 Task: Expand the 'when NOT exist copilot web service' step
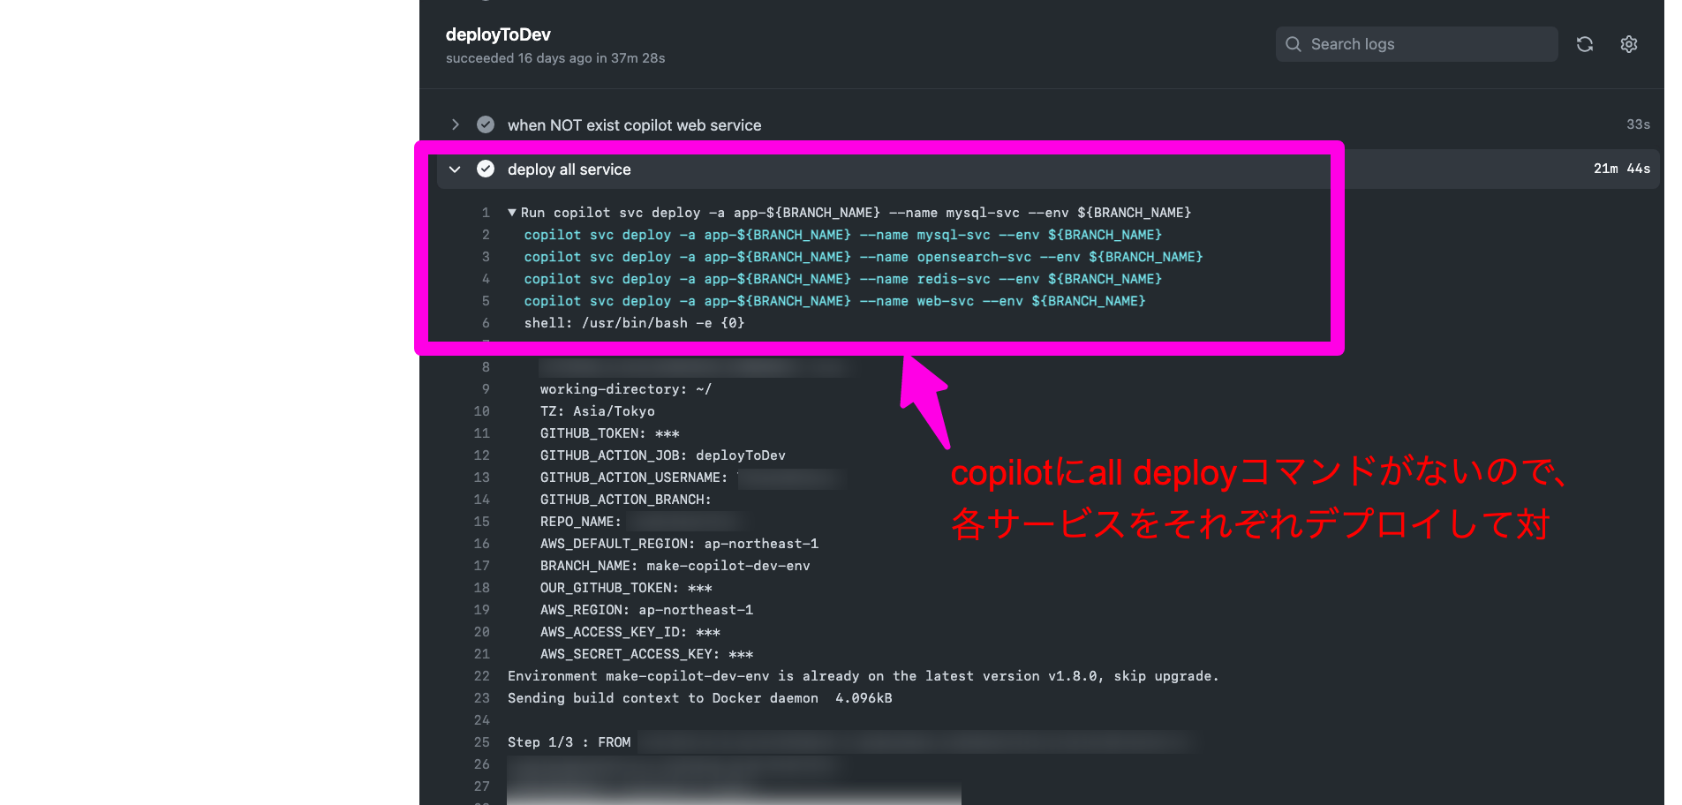click(455, 124)
